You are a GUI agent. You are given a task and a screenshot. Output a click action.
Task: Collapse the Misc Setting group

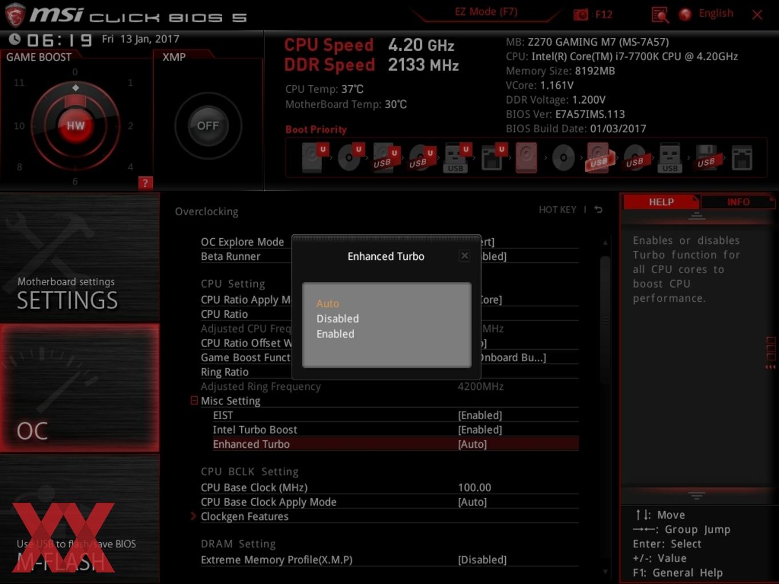tap(194, 400)
